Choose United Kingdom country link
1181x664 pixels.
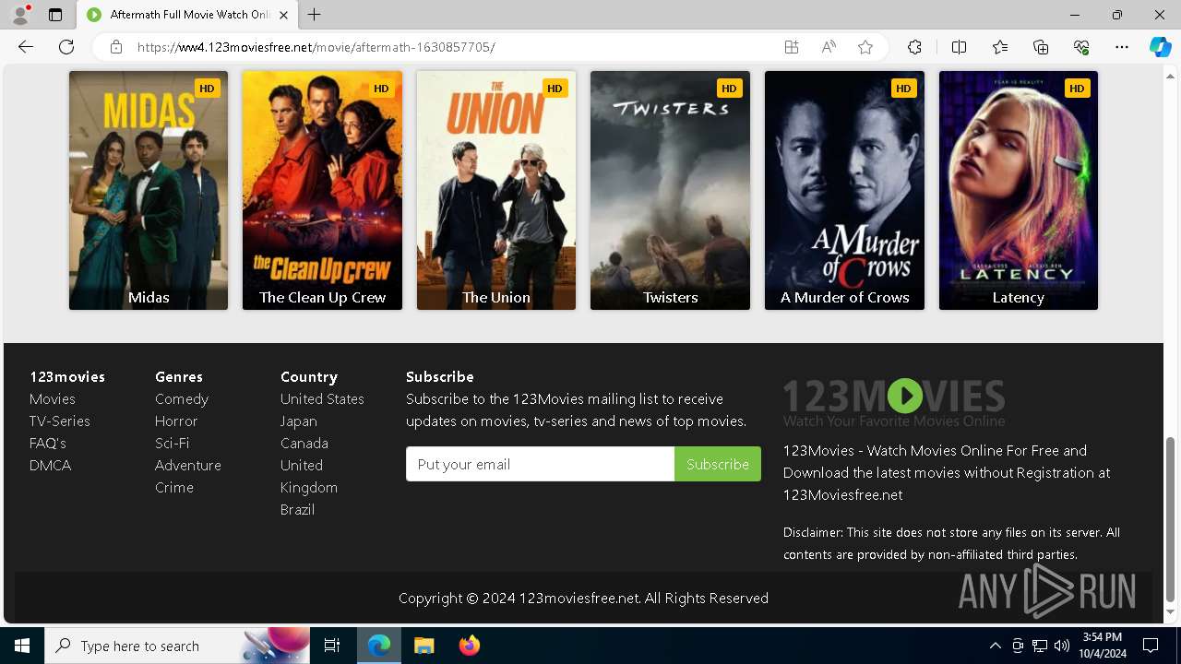tap(309, 476)
